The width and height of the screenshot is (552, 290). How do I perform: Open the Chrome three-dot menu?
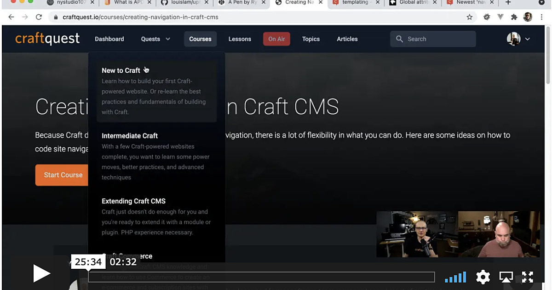tap(541, 17)
